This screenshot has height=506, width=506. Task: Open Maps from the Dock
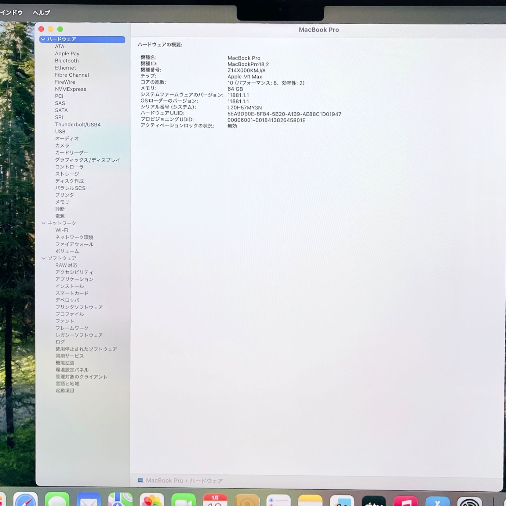point(120,499)
